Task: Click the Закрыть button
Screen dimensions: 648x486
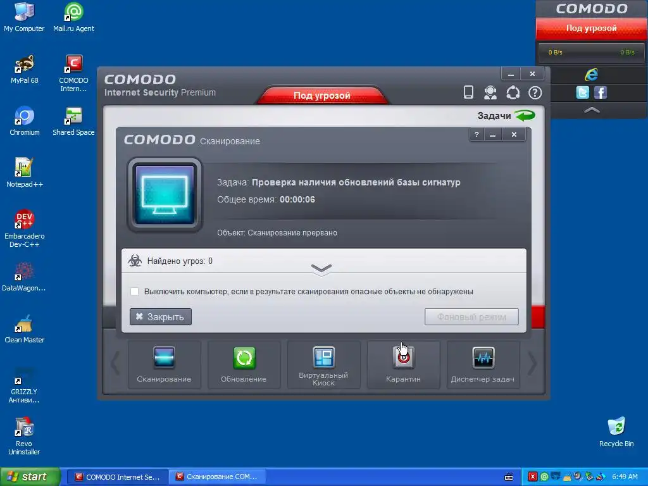Action: (x=161, y=317)
